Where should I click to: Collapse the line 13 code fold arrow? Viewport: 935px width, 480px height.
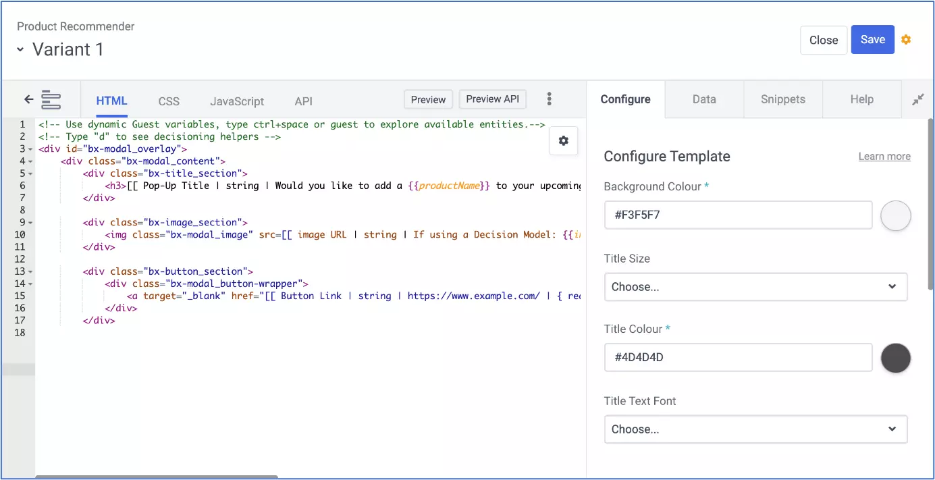(31, 272)
